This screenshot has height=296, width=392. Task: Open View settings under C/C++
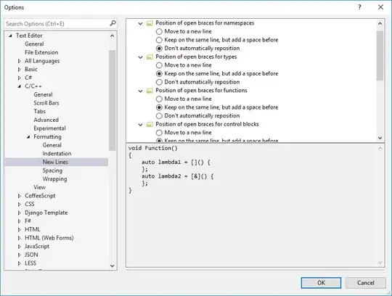[x=39, y=187]
